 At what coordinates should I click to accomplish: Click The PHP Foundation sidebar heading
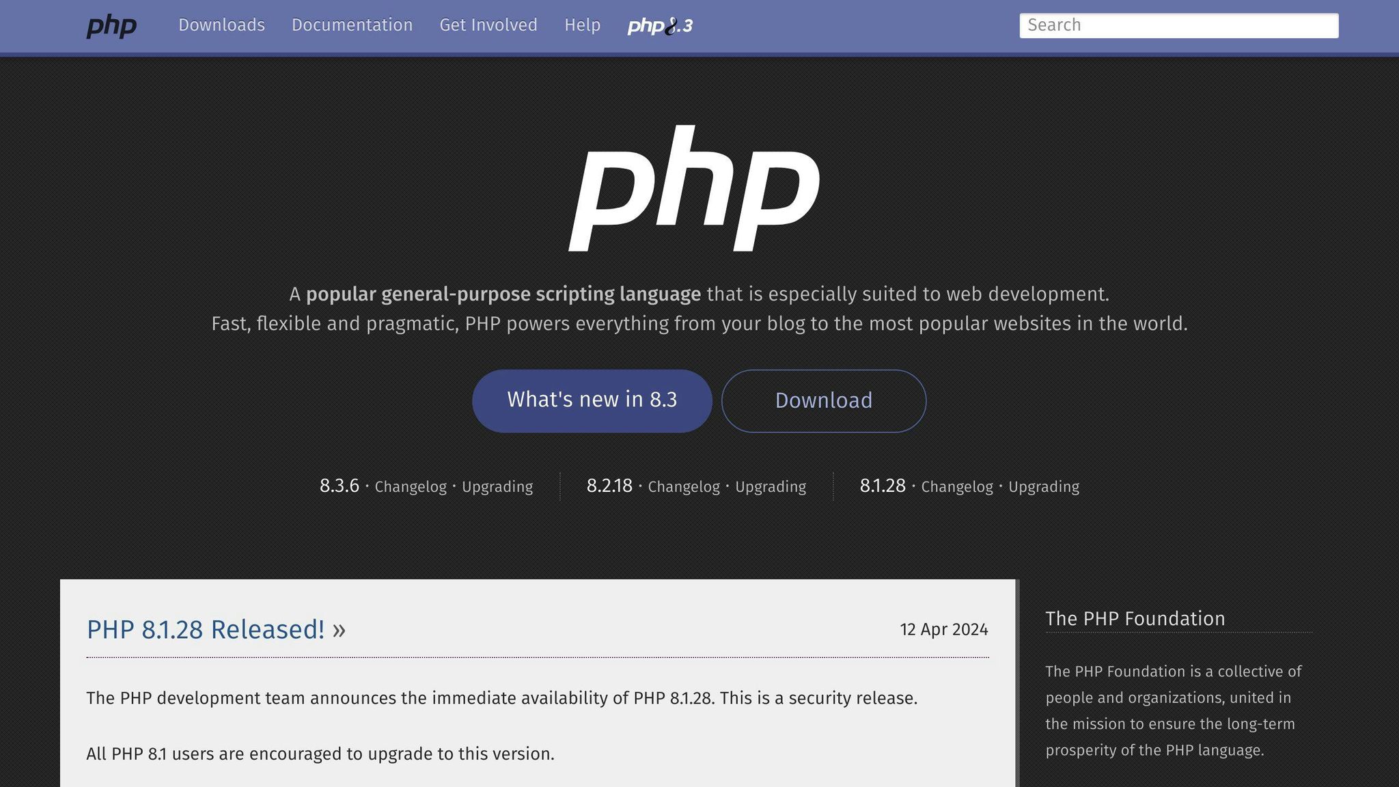pyautogui.click(x=1135, y=618)
